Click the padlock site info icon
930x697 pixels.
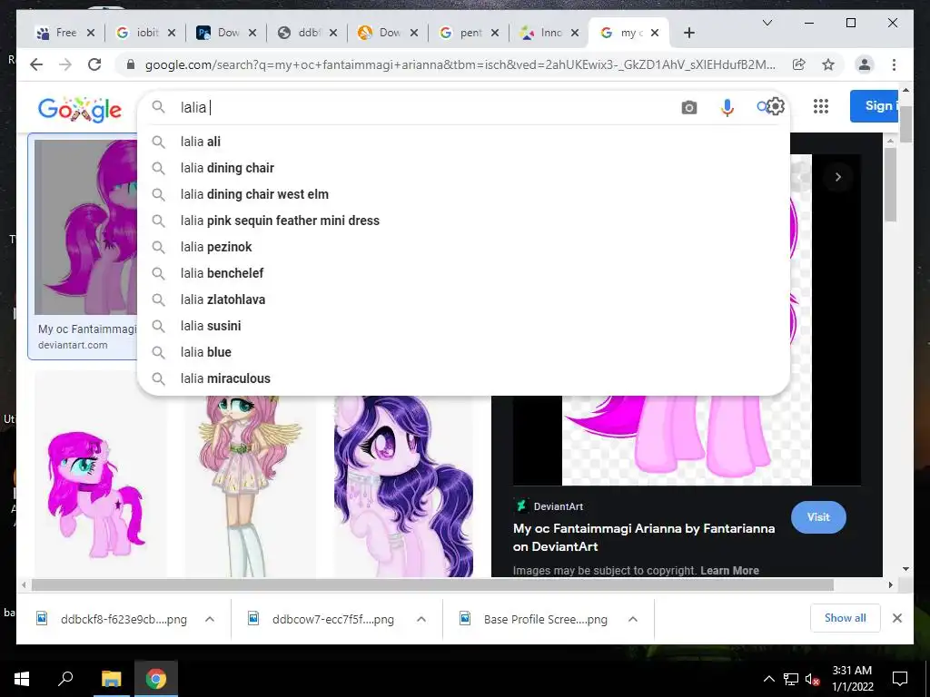click(131, 64)
